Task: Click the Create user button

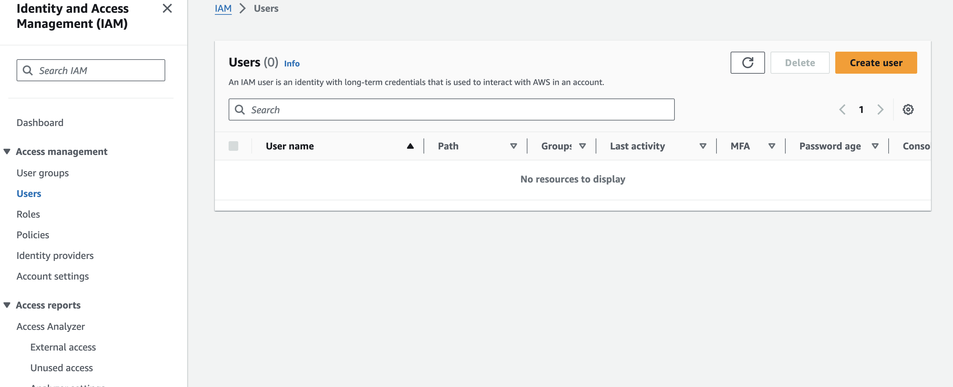Action: 876,63
